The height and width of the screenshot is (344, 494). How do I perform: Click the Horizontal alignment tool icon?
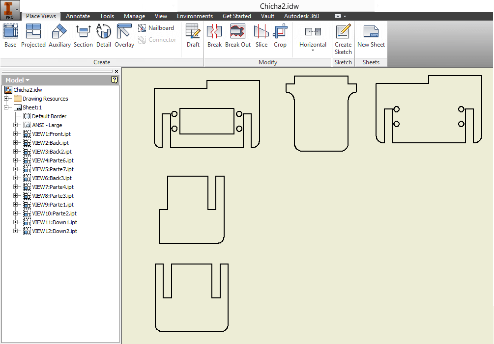pos(313,31)
